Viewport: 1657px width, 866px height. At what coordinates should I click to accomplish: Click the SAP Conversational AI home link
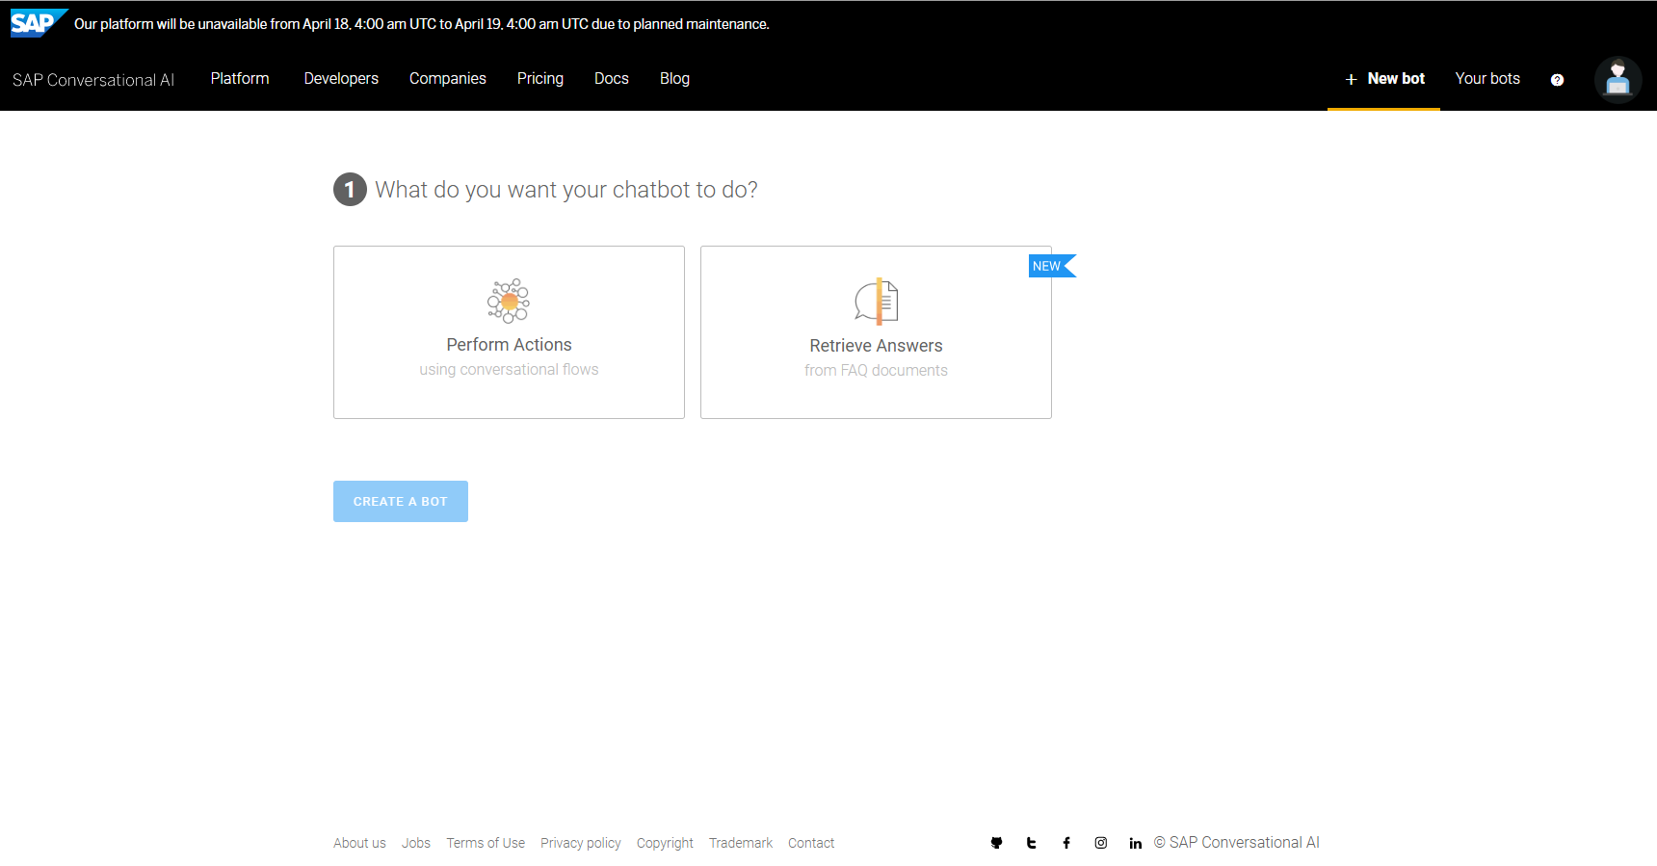93,80
